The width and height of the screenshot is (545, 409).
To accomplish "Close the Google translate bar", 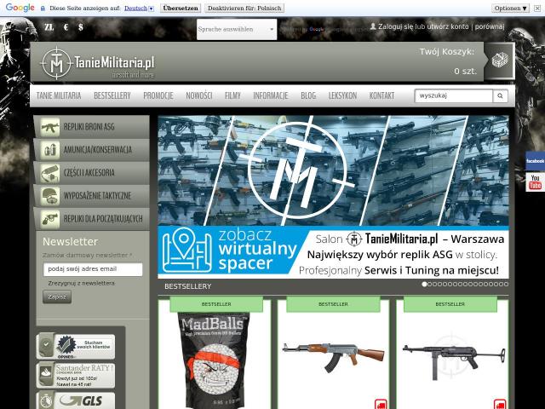I will [x=537, y=8].
